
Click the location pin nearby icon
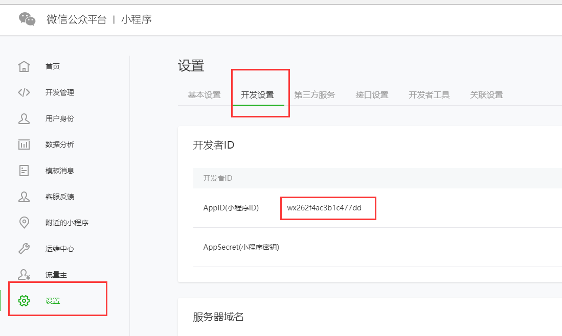click(x=24, y=223)
